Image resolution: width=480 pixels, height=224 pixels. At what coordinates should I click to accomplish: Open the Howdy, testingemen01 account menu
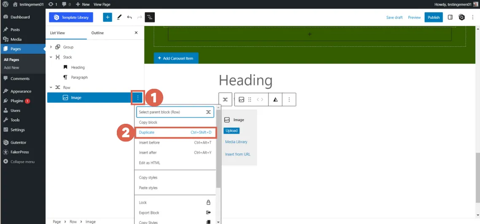[457, 4]
